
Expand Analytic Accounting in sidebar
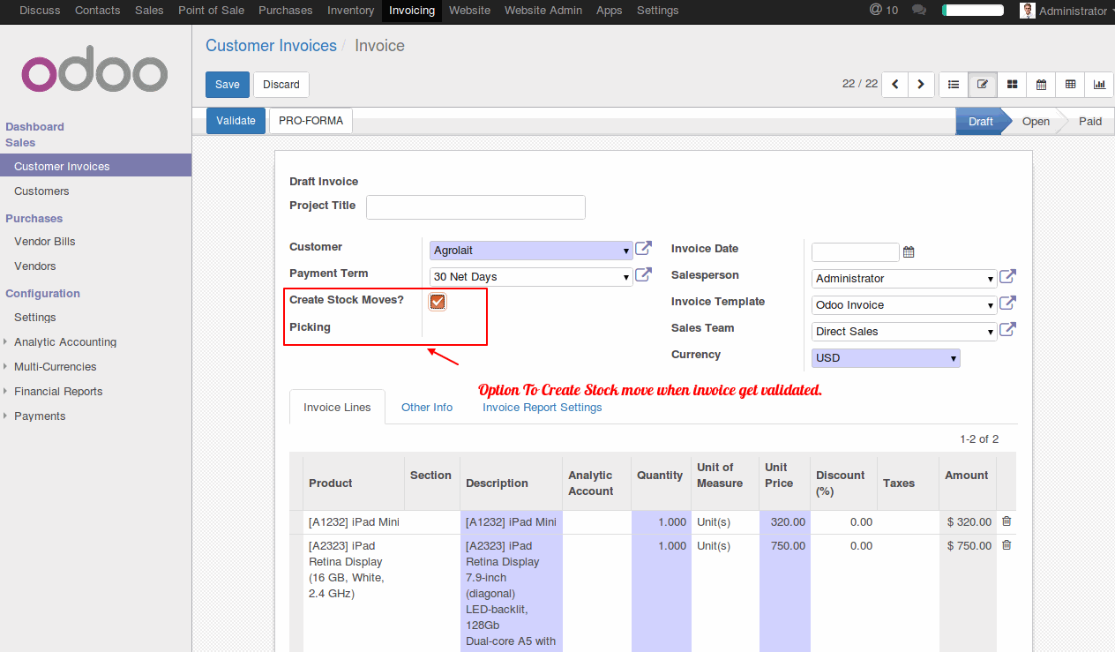[65, 342]
